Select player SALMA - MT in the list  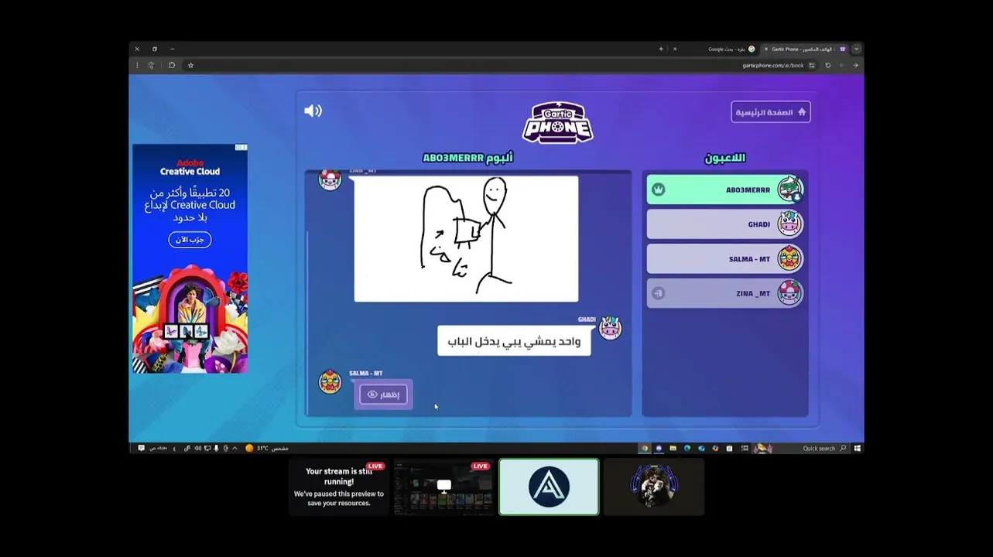coord(725,259)
